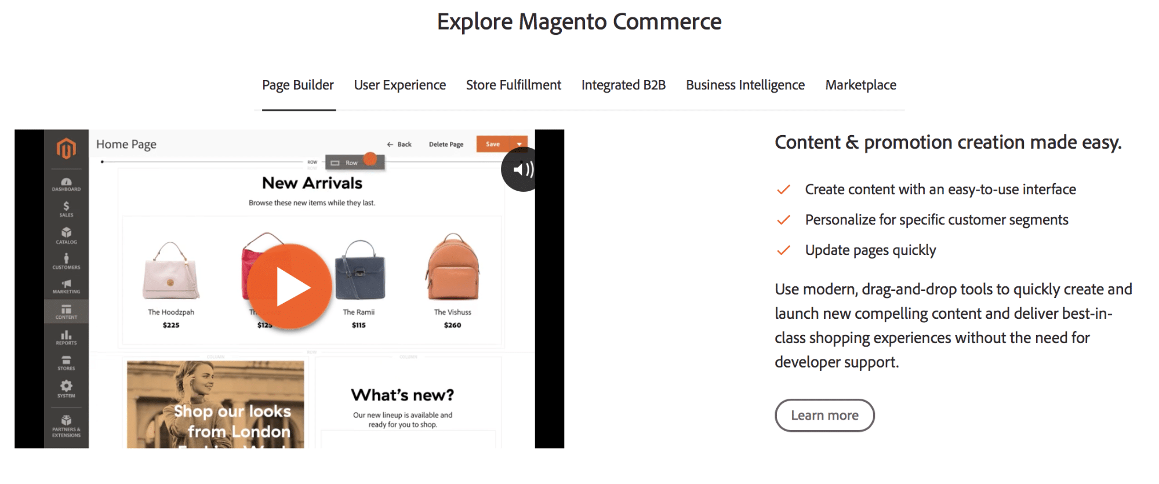Screen dimensions: 1159x484
Task: Open the System gear icon
Action: coord(66,388)
